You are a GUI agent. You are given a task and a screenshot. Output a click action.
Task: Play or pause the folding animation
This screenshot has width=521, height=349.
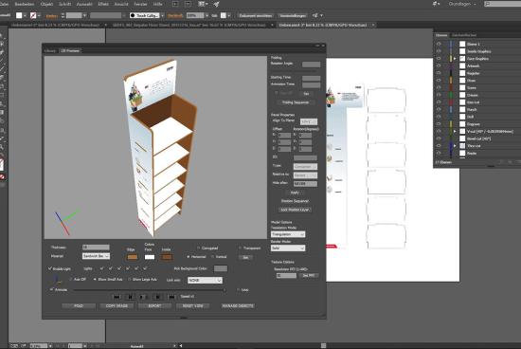pos(144,297)
